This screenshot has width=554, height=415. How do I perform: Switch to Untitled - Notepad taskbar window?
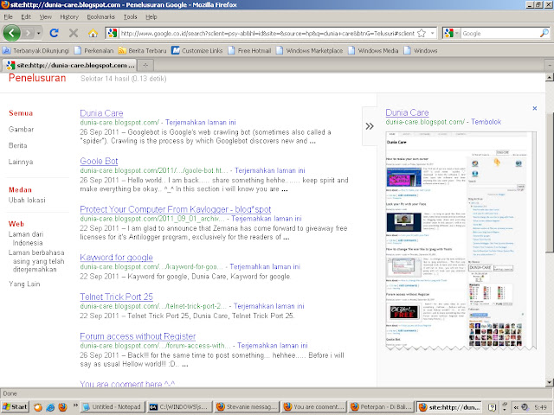(112, 407)
